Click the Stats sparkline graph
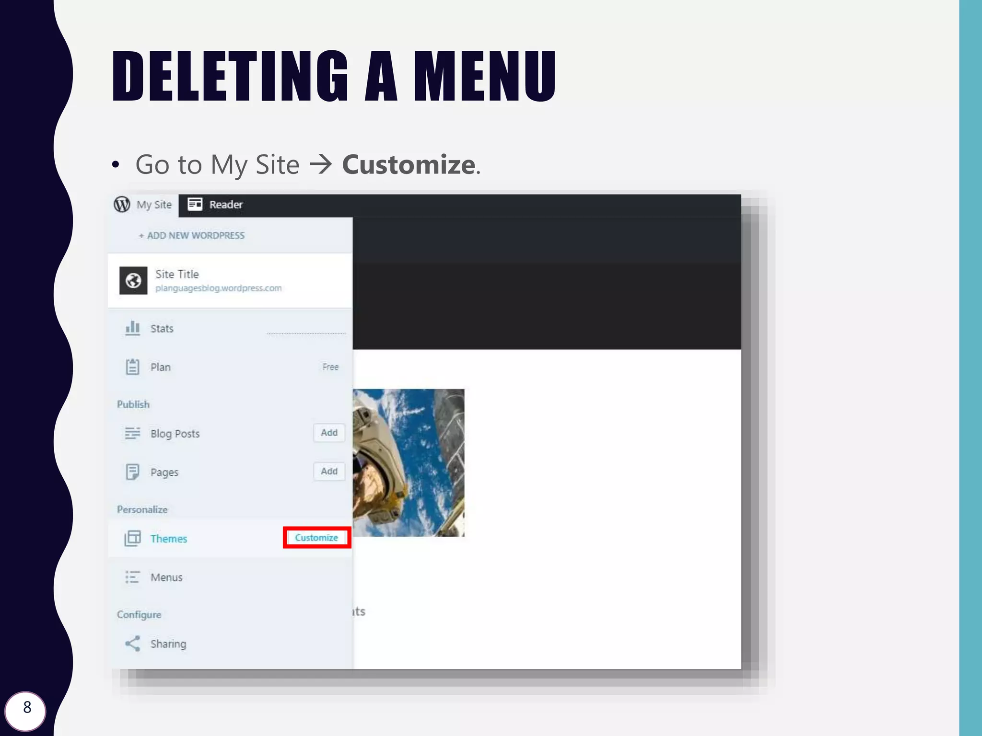Viewport: 982px width, 736px height. point(306,333)
